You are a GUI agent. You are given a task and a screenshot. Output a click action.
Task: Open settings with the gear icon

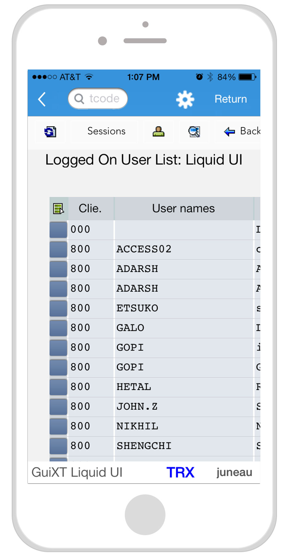(185, 99)
